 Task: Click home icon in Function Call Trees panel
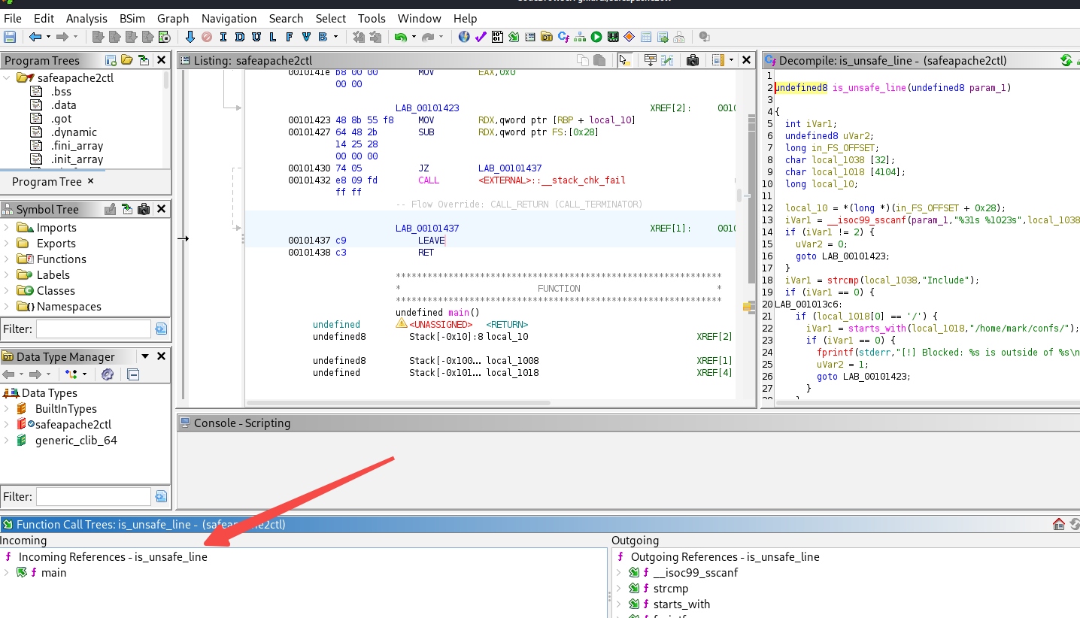point(1059,524)
